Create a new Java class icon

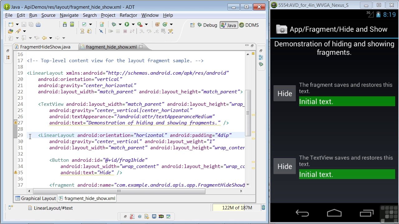165,24
